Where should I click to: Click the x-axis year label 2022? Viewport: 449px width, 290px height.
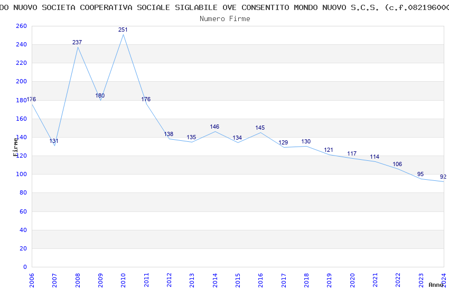click(x=398, y=281)
